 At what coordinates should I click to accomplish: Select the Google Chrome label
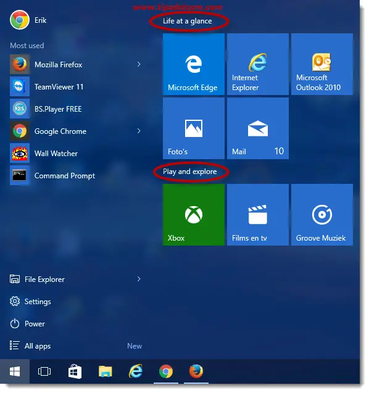(x=60, y=131)
